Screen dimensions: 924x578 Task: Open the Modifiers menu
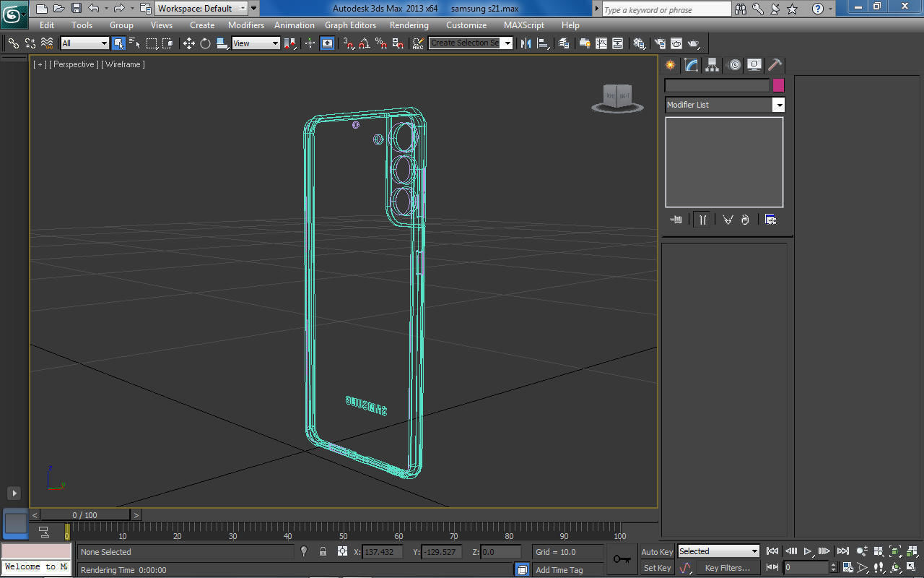click(x=246, y=25)
